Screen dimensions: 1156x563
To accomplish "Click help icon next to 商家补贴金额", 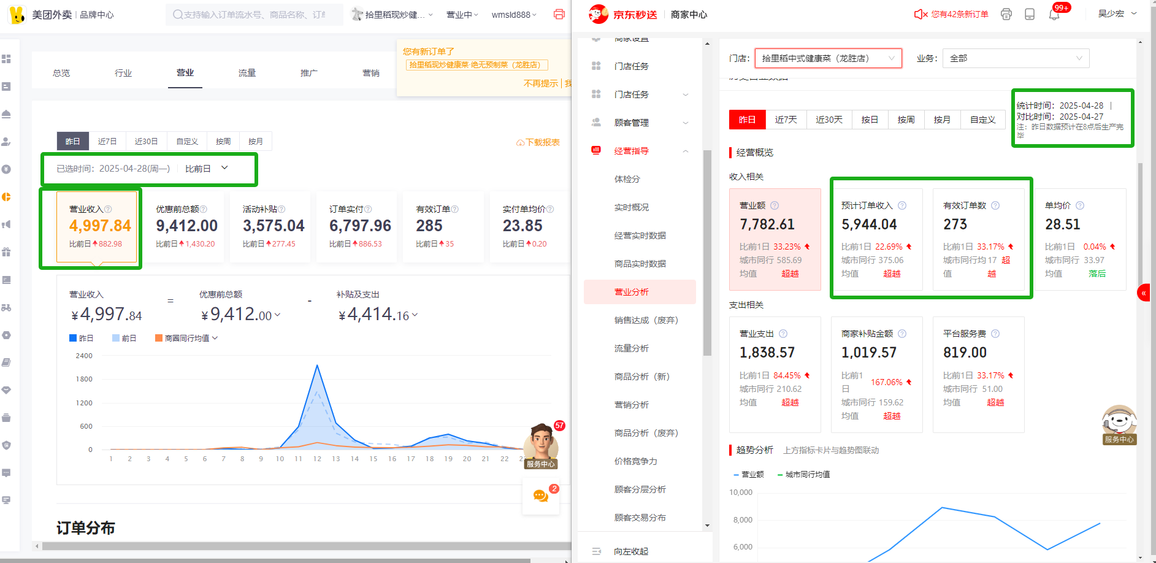I will (902, 334).
